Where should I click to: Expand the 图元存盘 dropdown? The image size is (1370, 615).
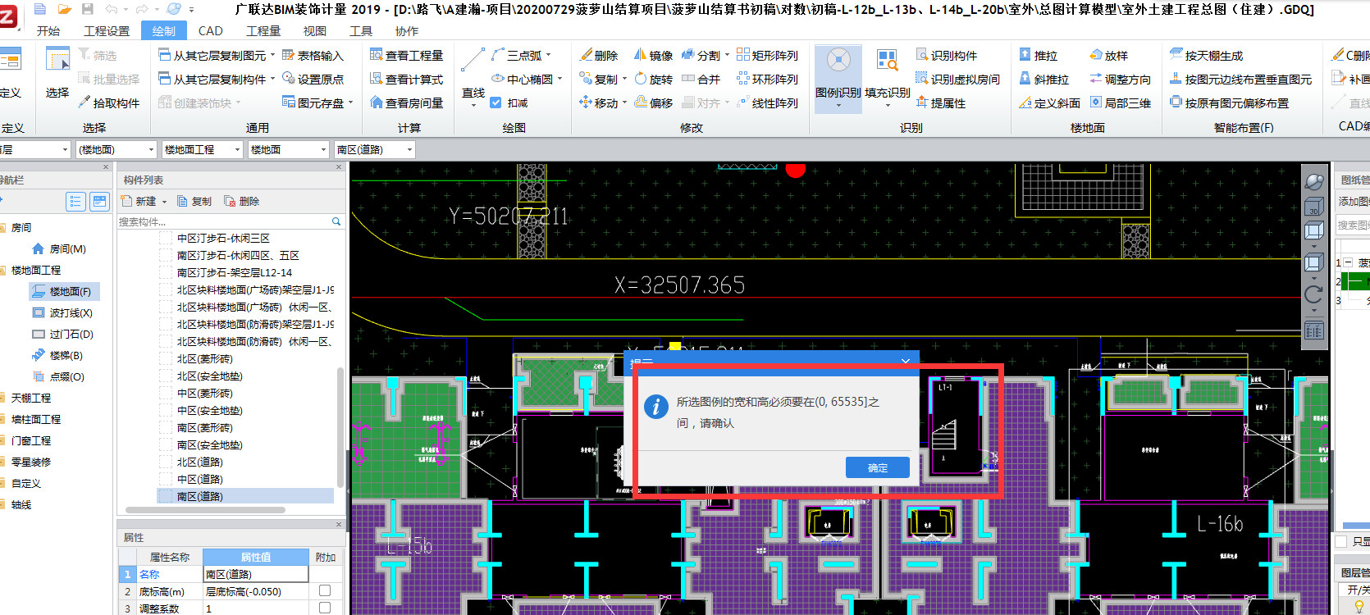click(x=350, y=102)
